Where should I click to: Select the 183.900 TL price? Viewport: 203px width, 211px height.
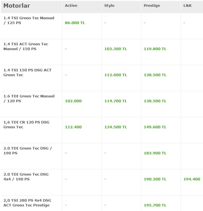[155, 153]
